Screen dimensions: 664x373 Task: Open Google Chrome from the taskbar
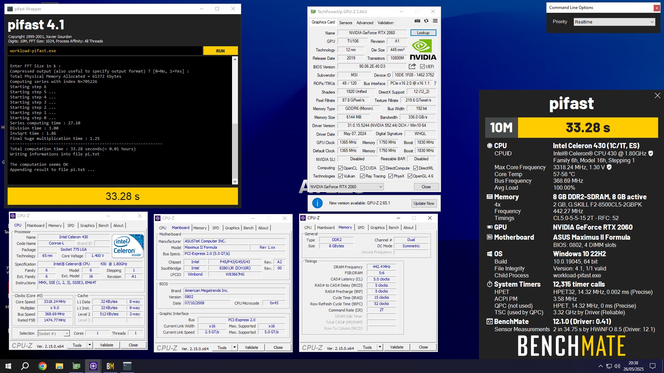click(42, 366)
